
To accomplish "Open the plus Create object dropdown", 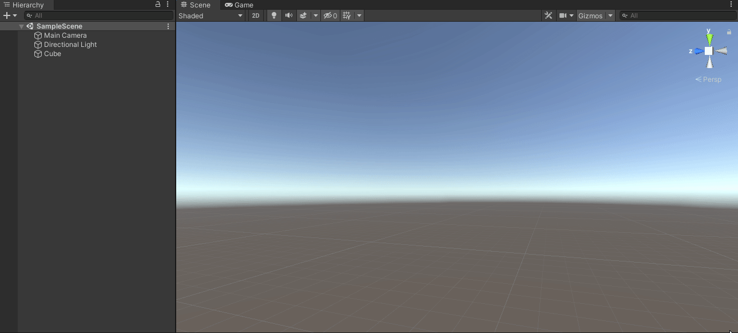I will [x=10, y=15].
